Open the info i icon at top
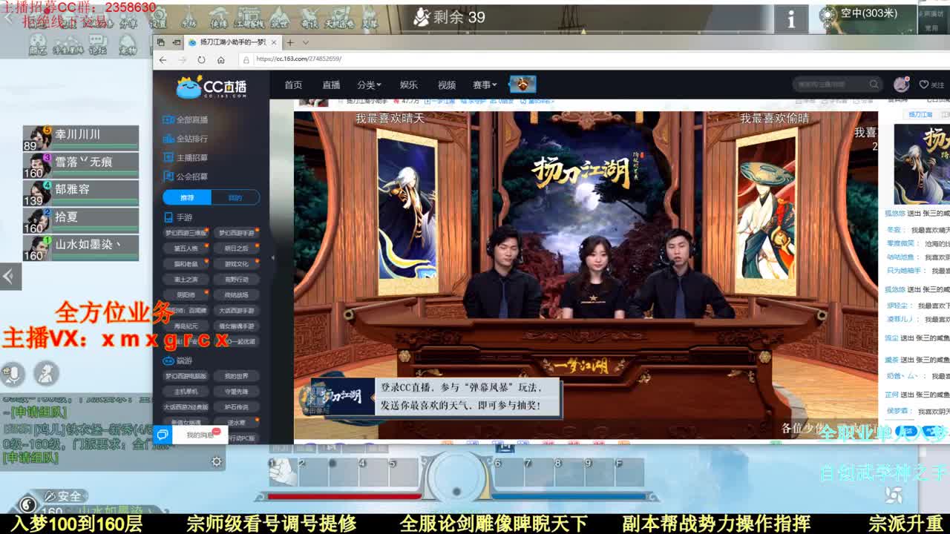The height and width of the screenshot is (534, 950). point(791,20)
